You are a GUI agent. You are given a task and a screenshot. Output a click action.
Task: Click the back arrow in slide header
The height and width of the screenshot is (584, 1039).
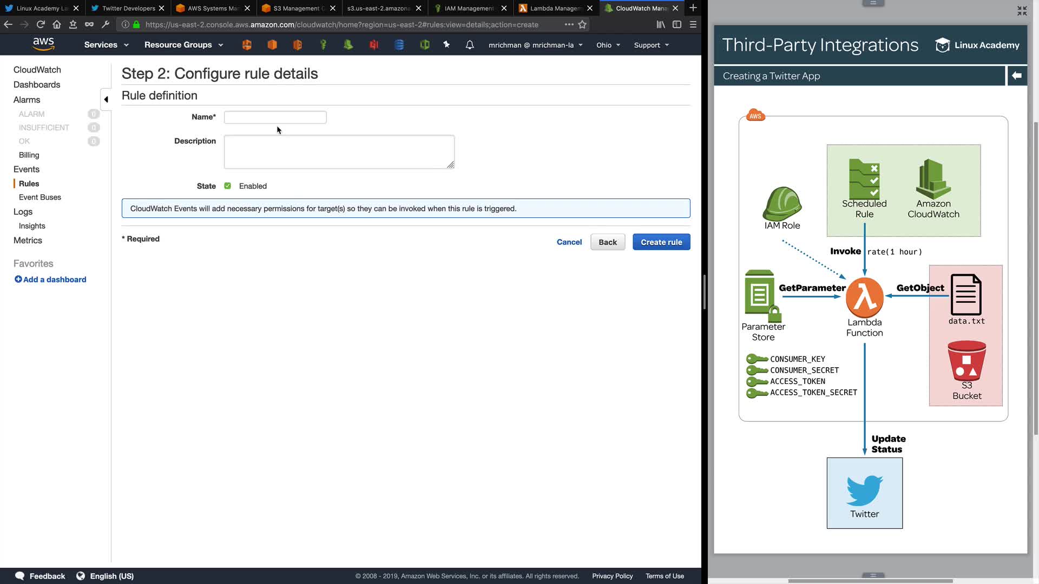(1017, 76)
